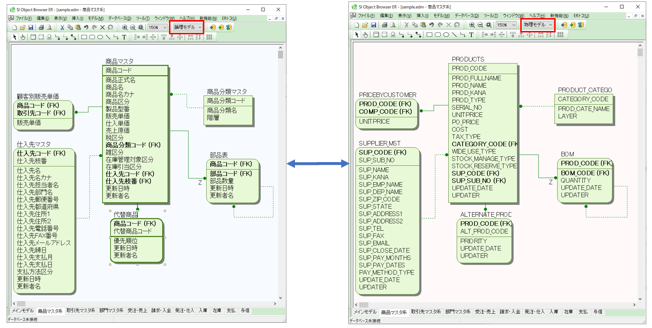Viewport: 652px width, 328px height.
Task: Click the Zoom Out magnifier icon
Action: [x=132, y=28]
